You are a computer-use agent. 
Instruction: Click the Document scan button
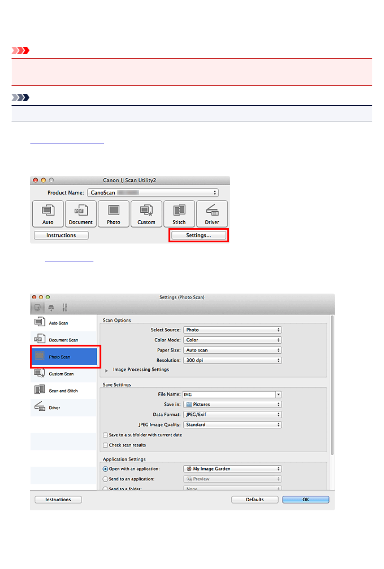point(80,214)
